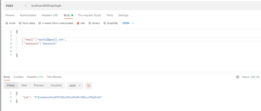Select the binary body type

(x=94, y=23)
